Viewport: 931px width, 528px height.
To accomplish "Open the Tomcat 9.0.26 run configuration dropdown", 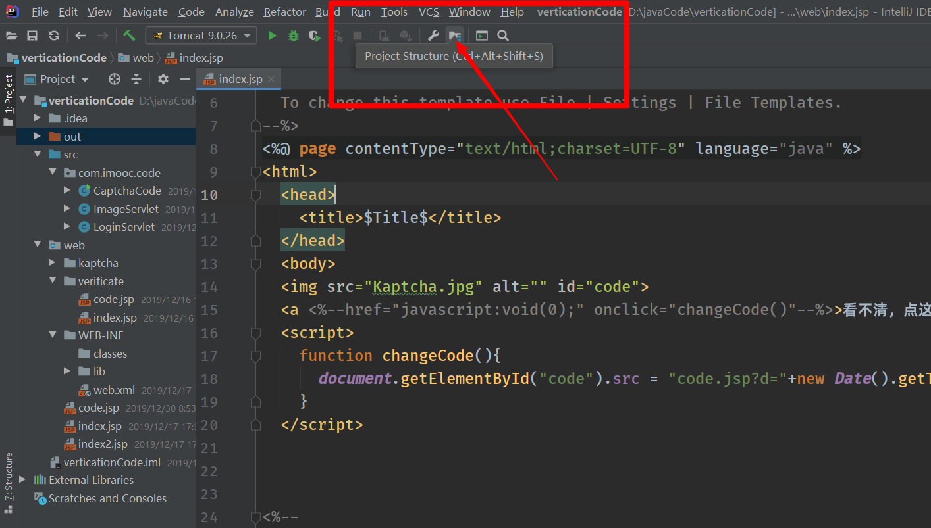I will 201,36.
